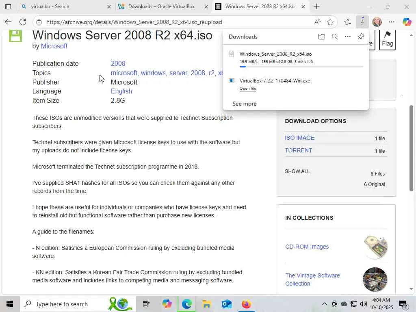Image resolution: width=416 pixels, height=312 pixels.
Task: Open the Favorites list icon
Action: click(348, 22)
